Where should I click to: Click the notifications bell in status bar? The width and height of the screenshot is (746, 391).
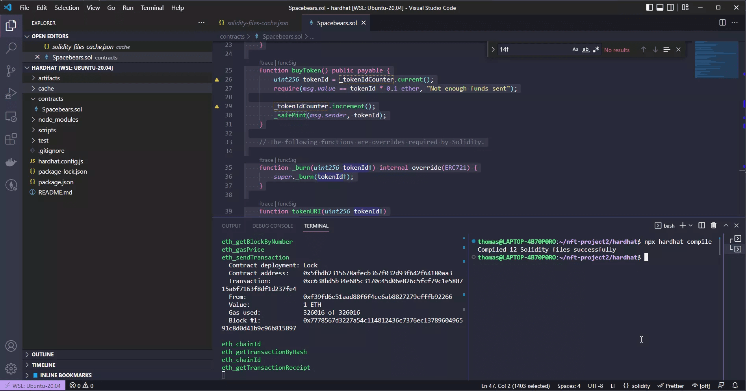[x=735, y=386]
